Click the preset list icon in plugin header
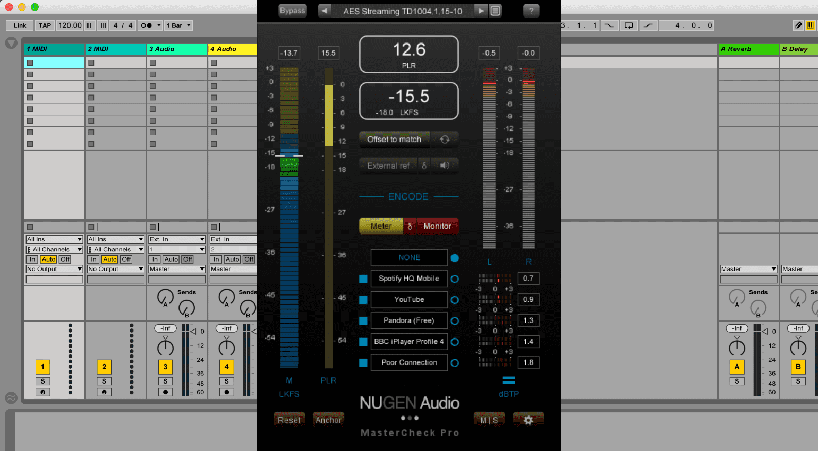 495,11
